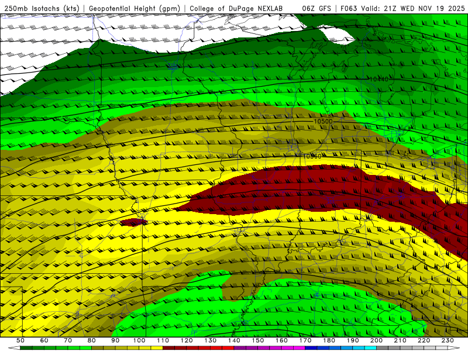The width and height of the screenshot is (468, 351).
Task: Click the 10560 height contour label
Action: (312, 156)
